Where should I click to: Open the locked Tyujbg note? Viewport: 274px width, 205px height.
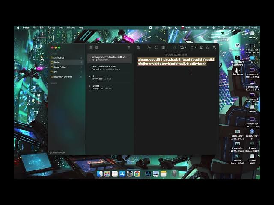click(x=110, y=87)
